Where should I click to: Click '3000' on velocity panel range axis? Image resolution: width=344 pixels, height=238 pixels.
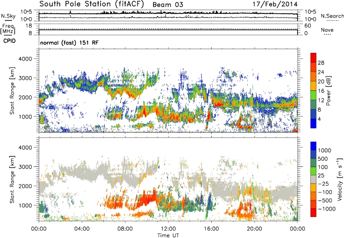click(x=25, y=167)
